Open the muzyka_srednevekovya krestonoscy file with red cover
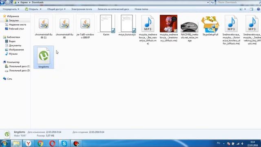 pyautogui.click(x=168, y=28)
